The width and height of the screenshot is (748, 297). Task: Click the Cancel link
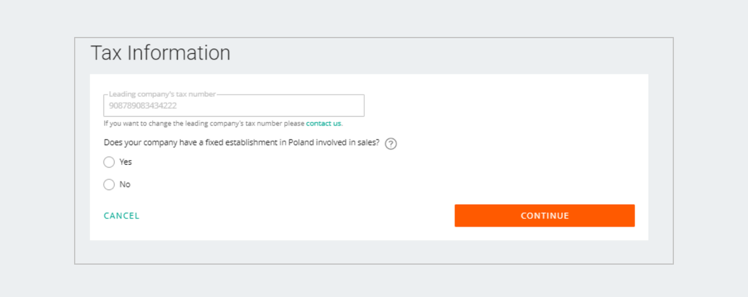[x=122, y=216]
